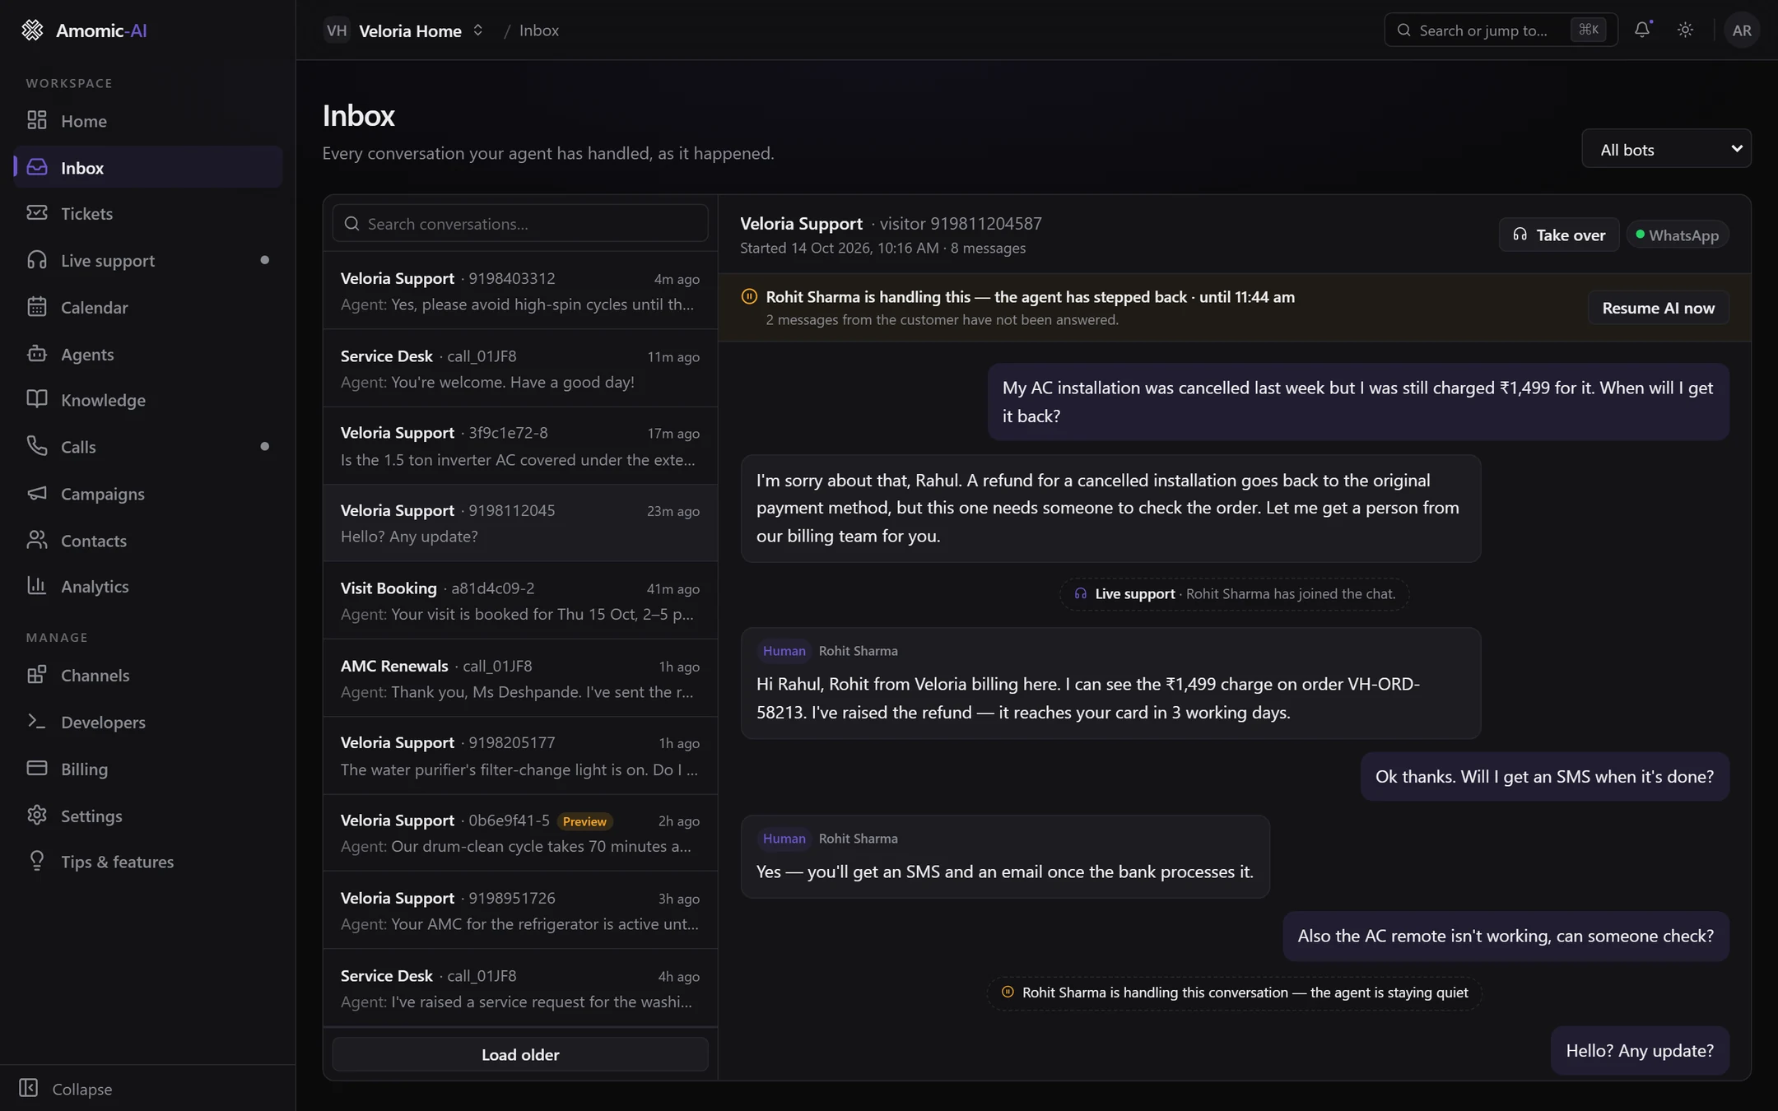Click the Amomic-AI logo
1778x1111 pixels.
(84, 30)
